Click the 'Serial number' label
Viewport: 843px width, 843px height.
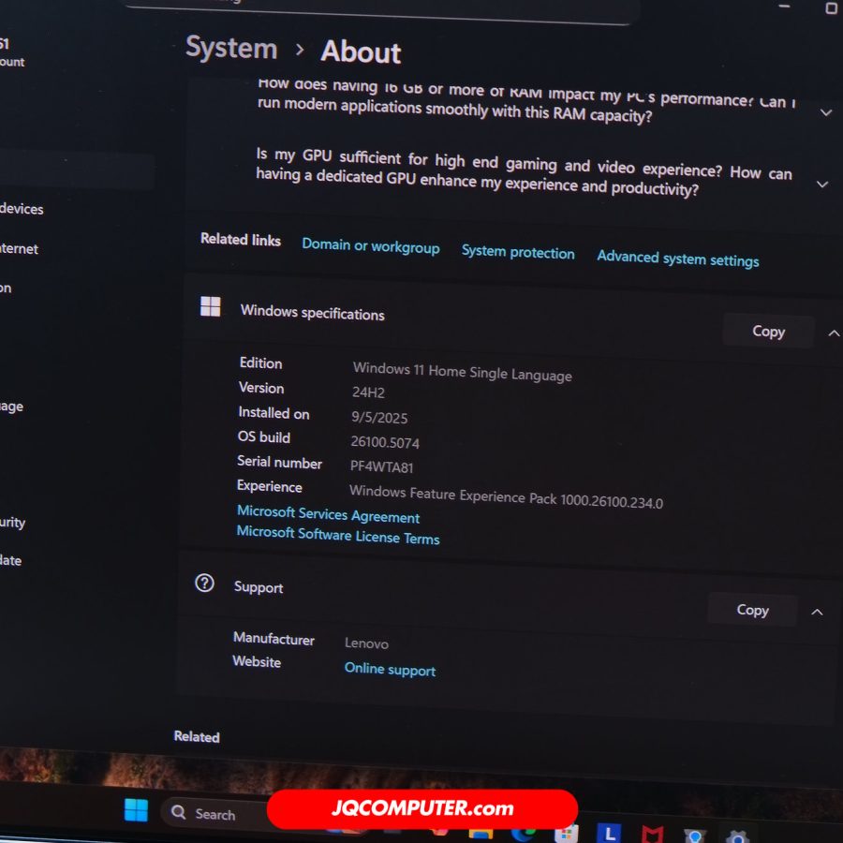(279, 463)
